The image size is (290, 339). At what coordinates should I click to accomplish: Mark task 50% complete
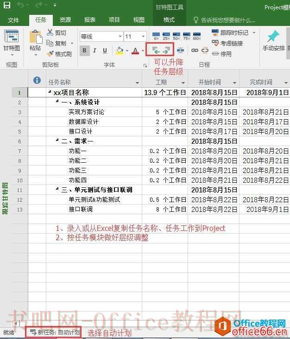176,36
